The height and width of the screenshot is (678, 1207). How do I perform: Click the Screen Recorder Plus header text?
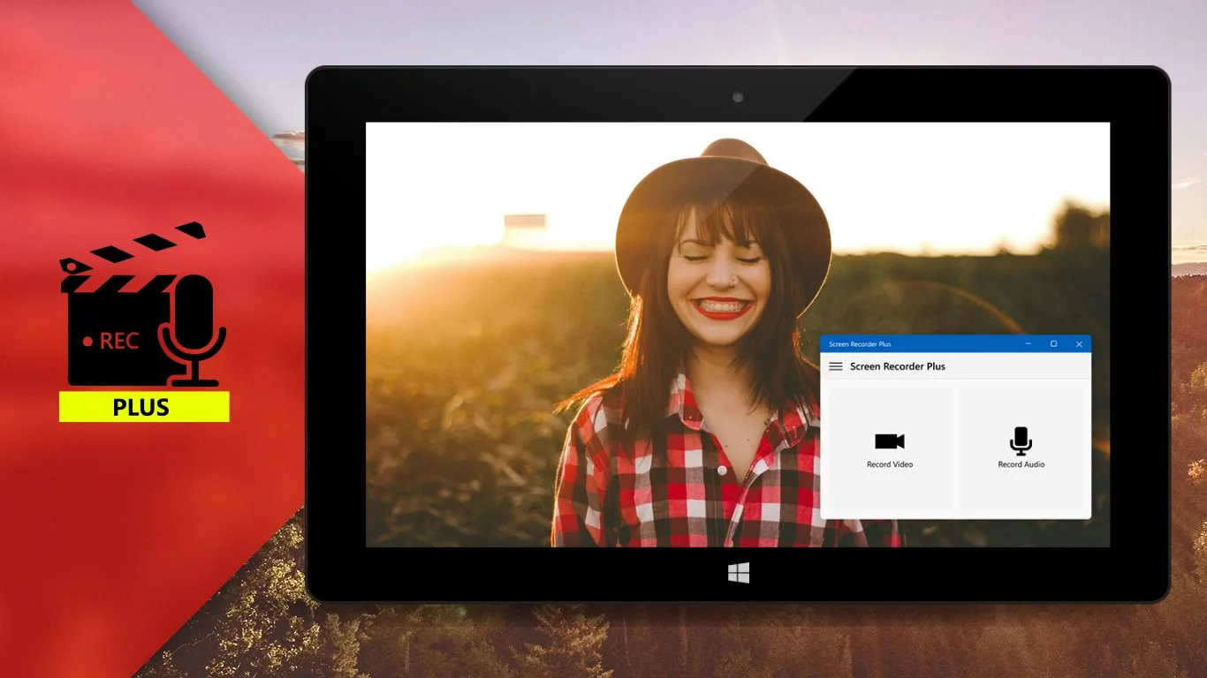click(x=898, y=366)
